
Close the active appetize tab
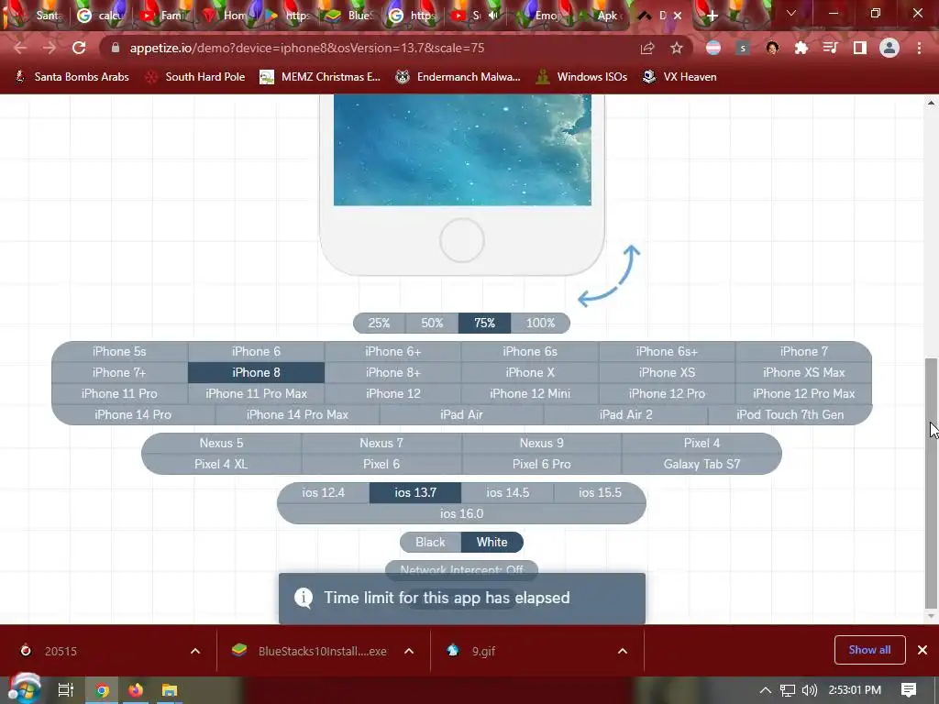[x=678, y=16]
